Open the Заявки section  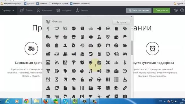coord(26,10)
